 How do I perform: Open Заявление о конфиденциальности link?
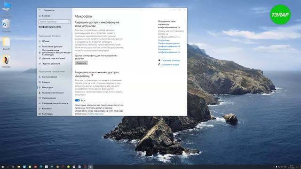click(169, 51)
